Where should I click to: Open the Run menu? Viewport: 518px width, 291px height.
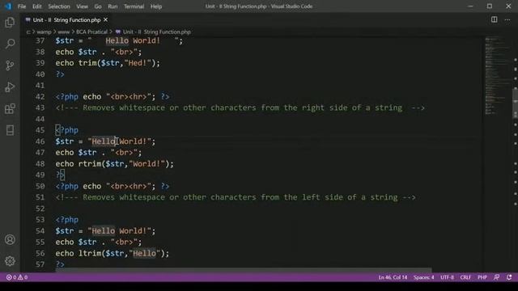click(113, 6)
